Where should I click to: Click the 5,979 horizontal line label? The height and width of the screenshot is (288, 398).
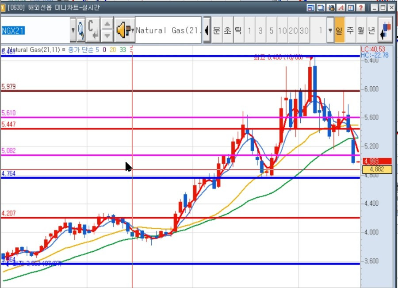(9, 87)
